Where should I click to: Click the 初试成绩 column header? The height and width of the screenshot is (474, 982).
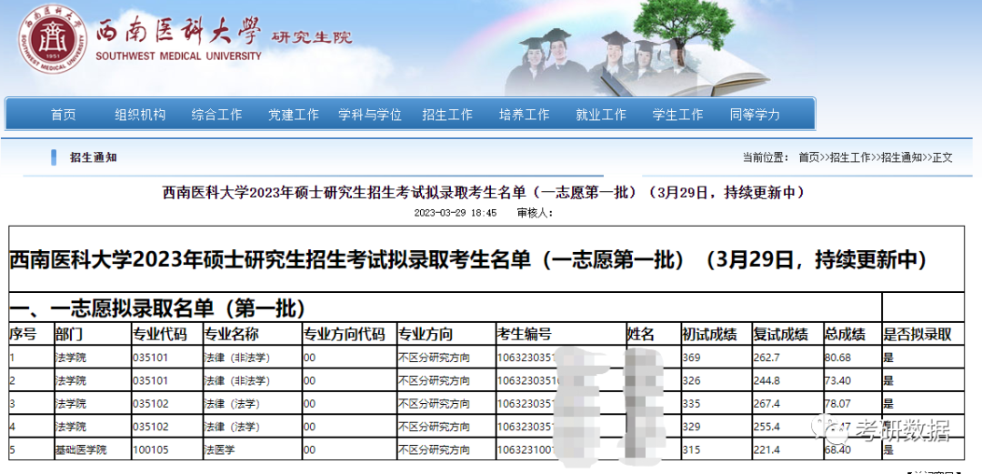click(x=709, y=334)
